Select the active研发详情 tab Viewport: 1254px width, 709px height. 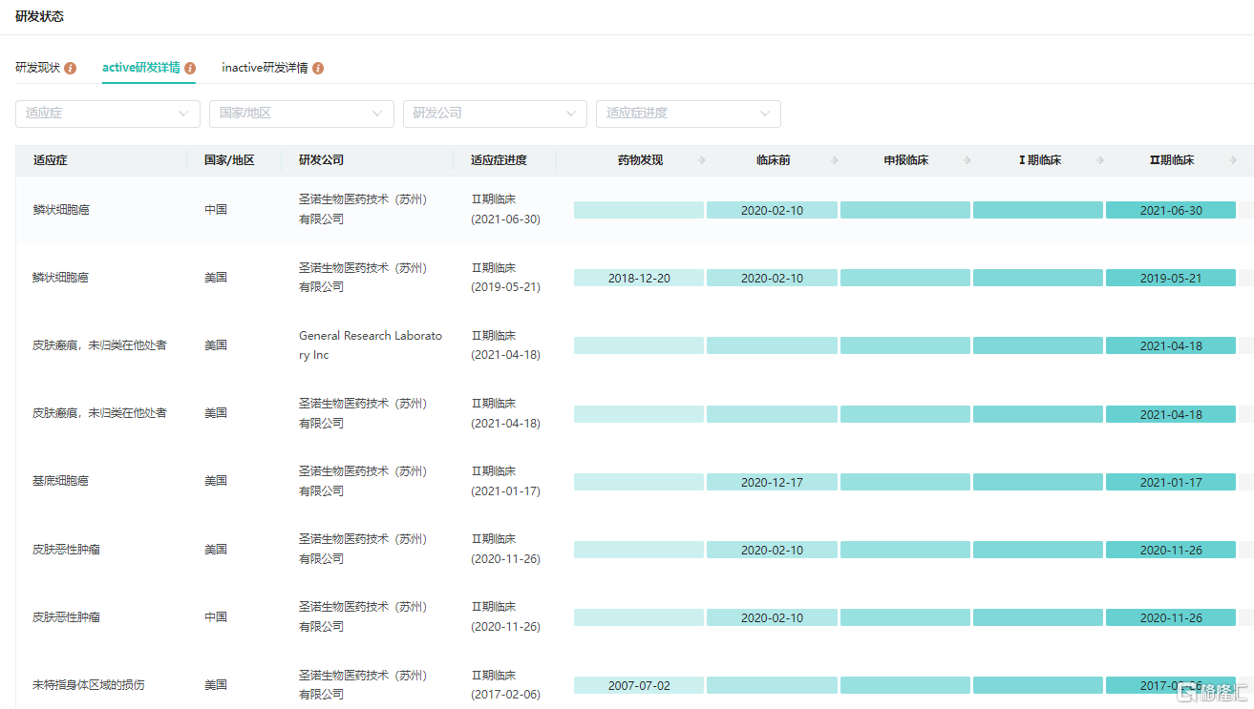(141, 68)
